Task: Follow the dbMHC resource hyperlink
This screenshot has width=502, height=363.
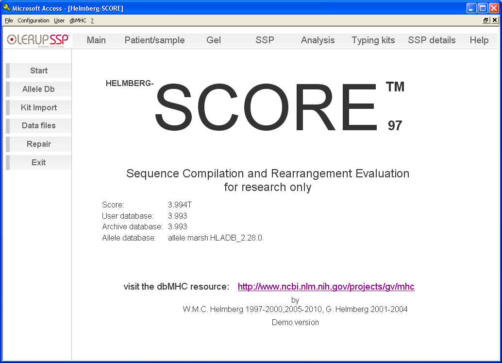Action: pos(326,287)
